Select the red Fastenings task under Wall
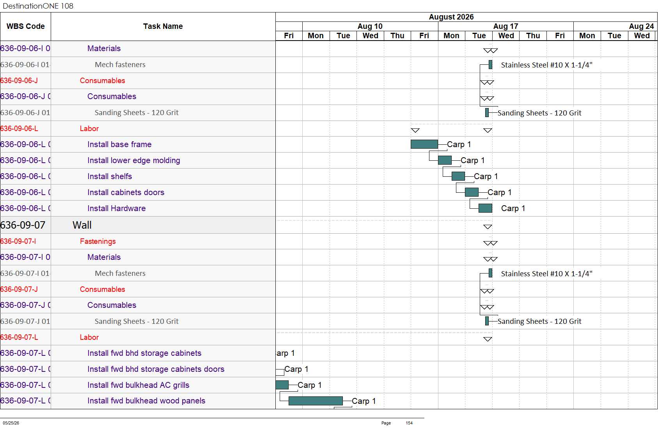The height and width of the screenshot is (428, 658). (98, 241)
